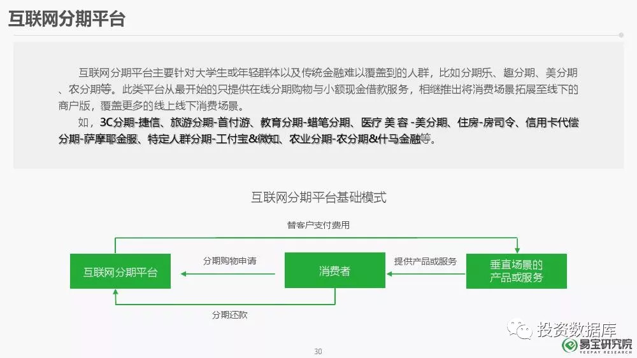This screenshot has height=358, width=637.
Task: Click the bold text 住房-房司令
Action: click(486, 122)
